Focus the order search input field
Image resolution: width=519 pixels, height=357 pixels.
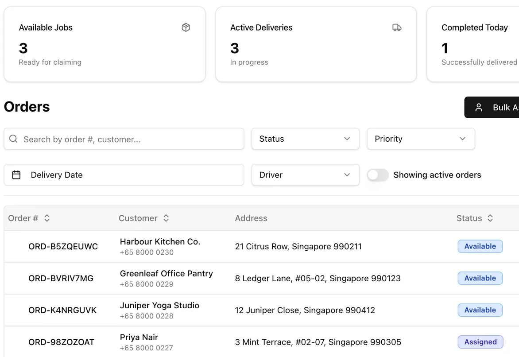124,139
